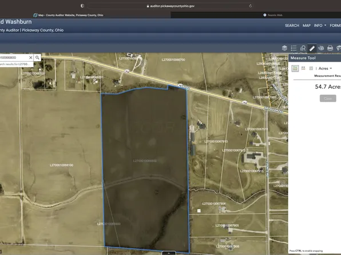Select the ruler Measure tool icon
The width and height of the screenshot is (341, 255).
tap(312, 48)
